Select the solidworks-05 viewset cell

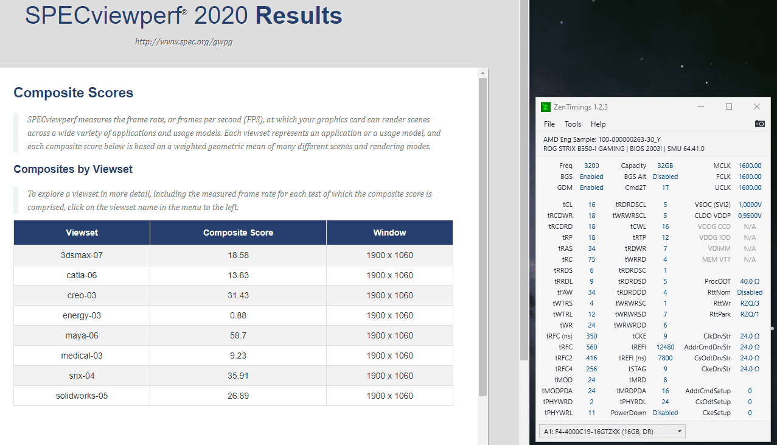click(82, 396)
